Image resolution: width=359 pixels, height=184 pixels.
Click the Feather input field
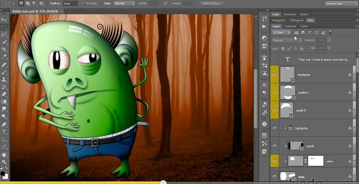tap(71, 3)
